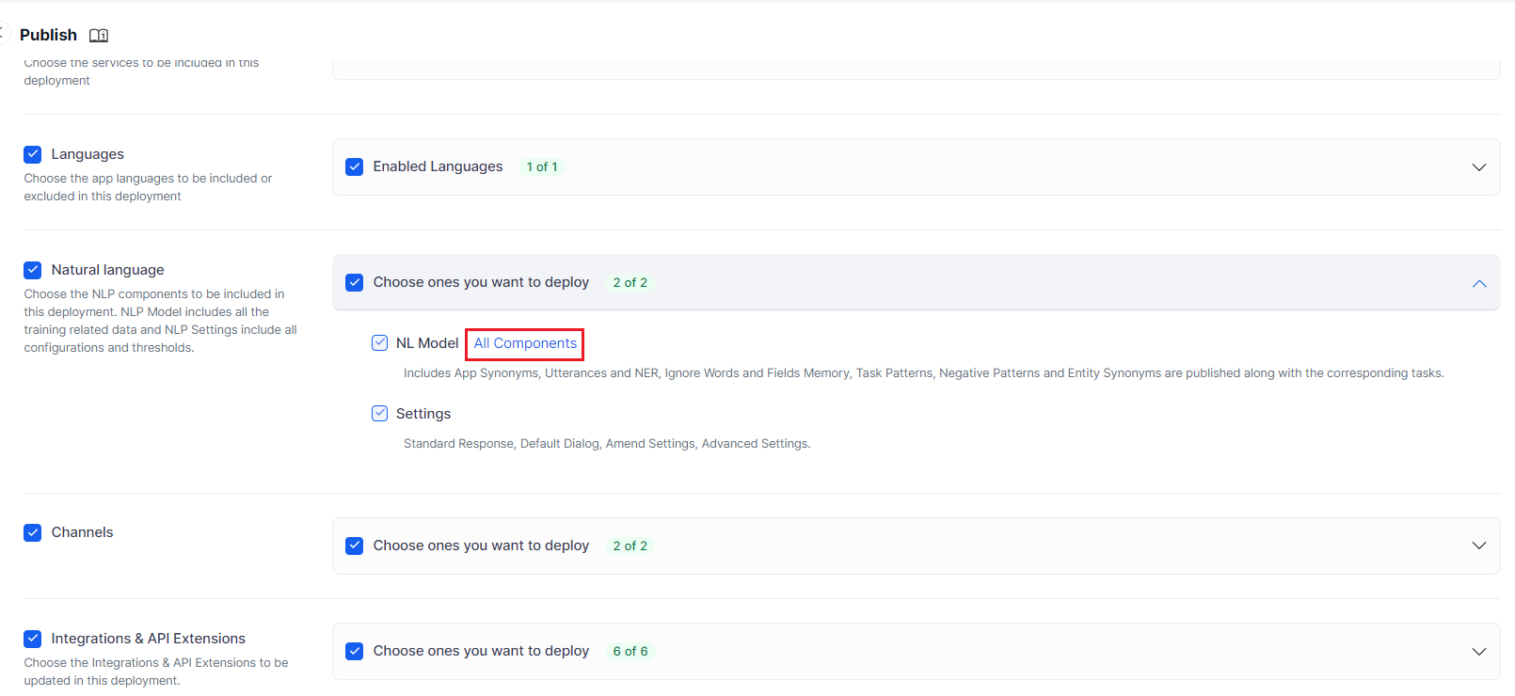Open the All Components link
The width and height of the screenshot is (1515, 696).
pos(525,343)
